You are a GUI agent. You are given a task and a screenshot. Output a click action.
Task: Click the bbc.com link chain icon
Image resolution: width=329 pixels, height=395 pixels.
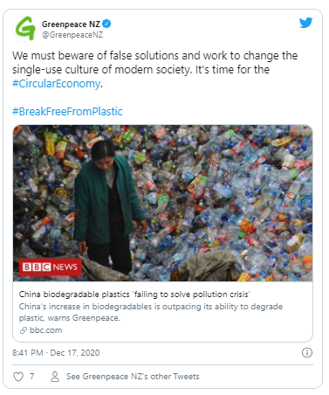click(24, 330)
